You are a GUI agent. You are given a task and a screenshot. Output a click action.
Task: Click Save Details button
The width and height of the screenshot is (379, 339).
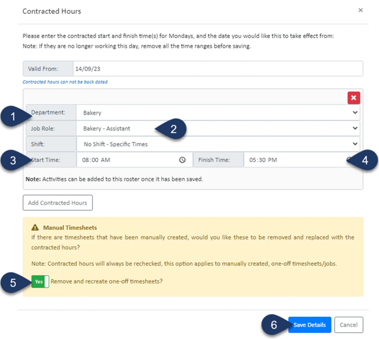[309, 325]
